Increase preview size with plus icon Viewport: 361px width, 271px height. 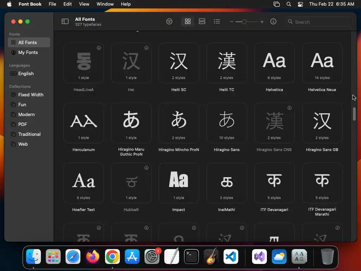pyautogui.click(x=262, y=22)
